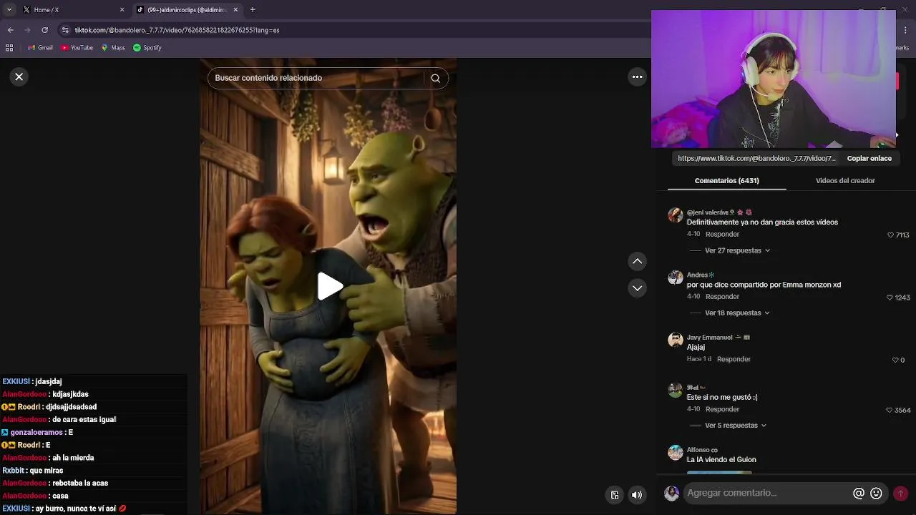Click chat message 'de cara estas igual'
This screenshot has width=916, height=515.
tap(84, 419)
